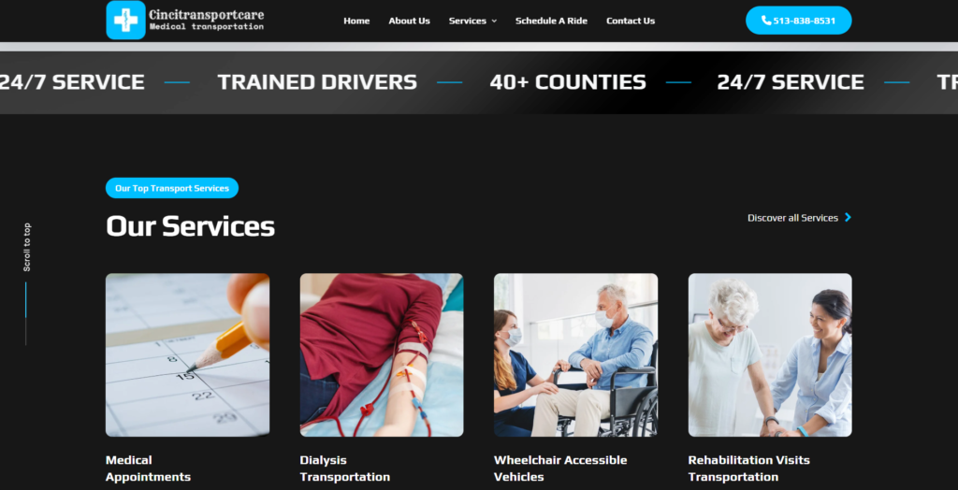Click the Medical Appointments title
Image resolution: width=958 pixels, height=490 pixels.
click(x=148, y=468)
